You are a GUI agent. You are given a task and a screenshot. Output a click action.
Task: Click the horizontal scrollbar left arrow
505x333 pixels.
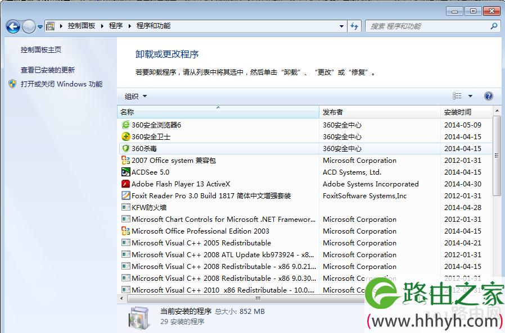(x=121, y=298)
